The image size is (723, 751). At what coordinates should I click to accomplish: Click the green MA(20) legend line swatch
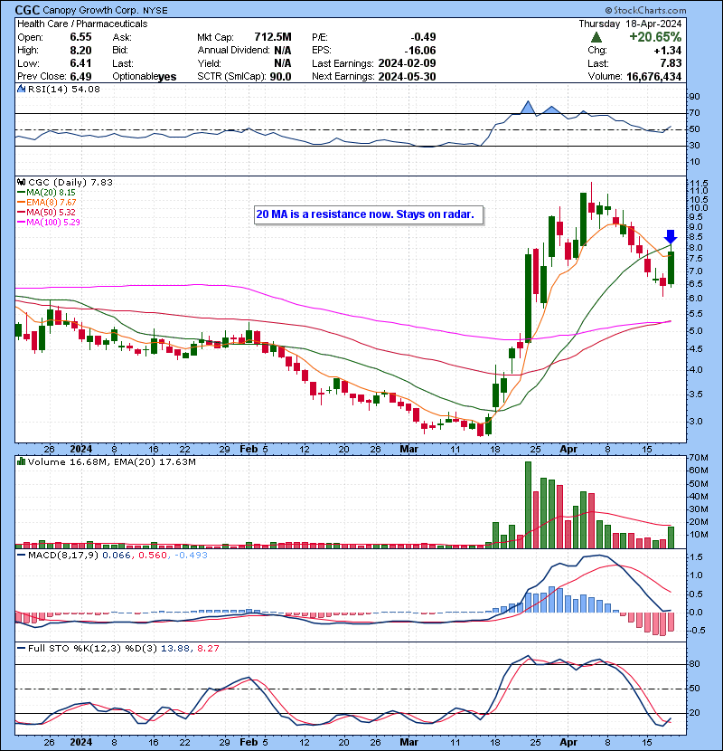tap(21, 193)
